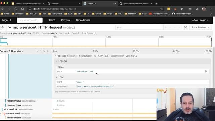
Task: Open the Oracle bookmarks folder
Action: pos(96,14)
